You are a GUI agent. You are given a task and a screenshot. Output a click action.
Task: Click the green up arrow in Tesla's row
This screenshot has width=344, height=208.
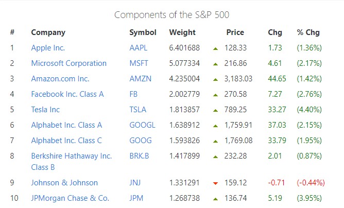coord(215,110)
